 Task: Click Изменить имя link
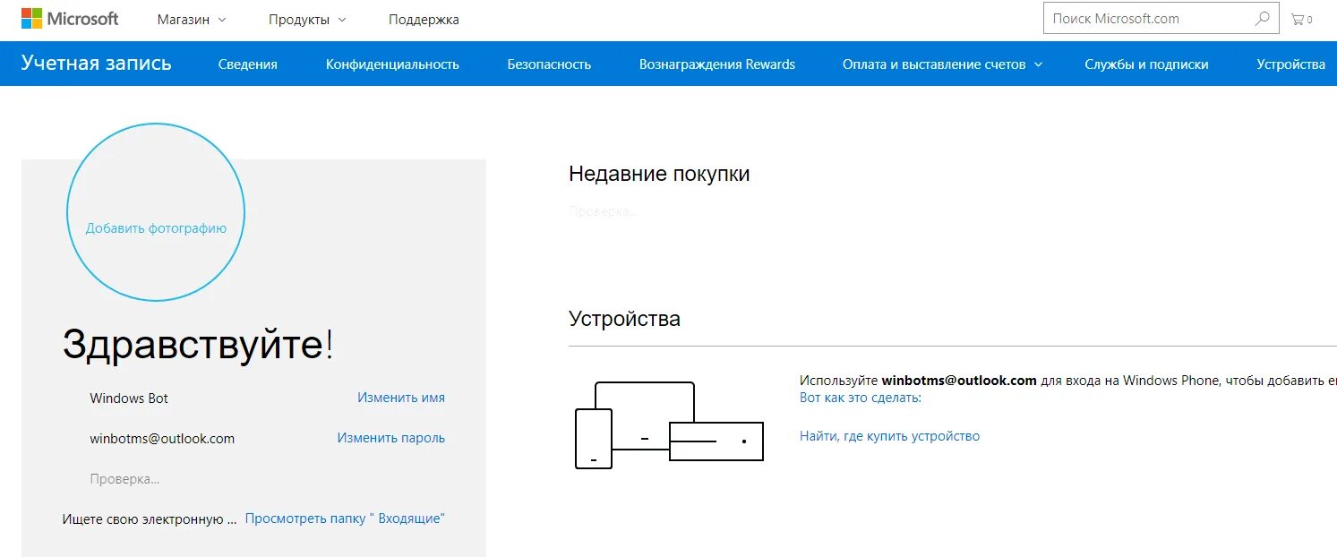[401, 398]
